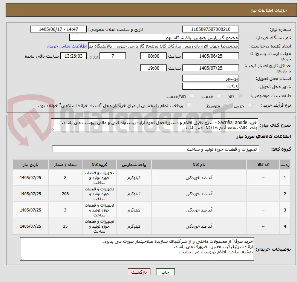The height and width of the screenshot is (282, 297).
Task: Click the remaining days field showing 7
Action: tap(113, 56)
